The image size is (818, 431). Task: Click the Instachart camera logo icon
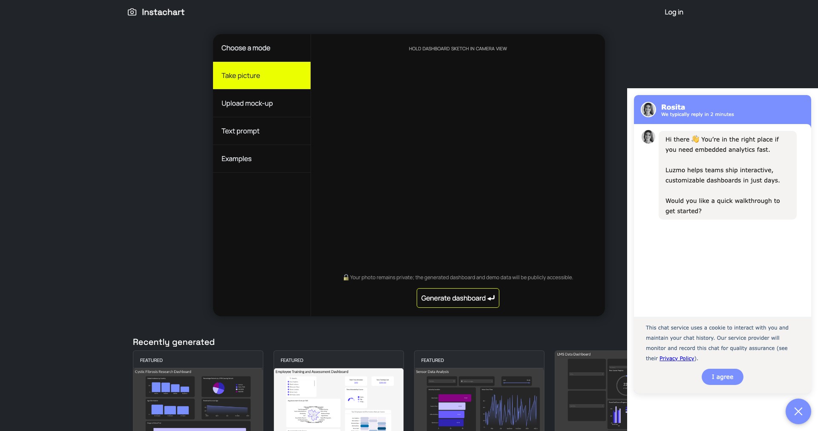click(x=132, y=12)
